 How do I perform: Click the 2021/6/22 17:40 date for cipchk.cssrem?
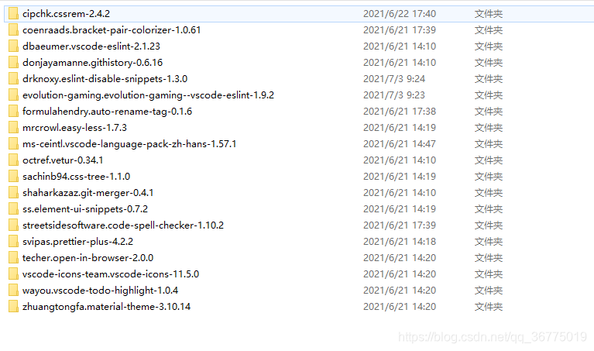400,14
